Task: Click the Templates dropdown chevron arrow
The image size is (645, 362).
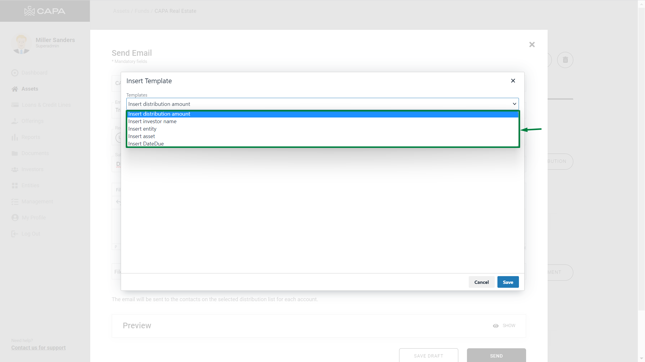Action: [x=514, y=104]
